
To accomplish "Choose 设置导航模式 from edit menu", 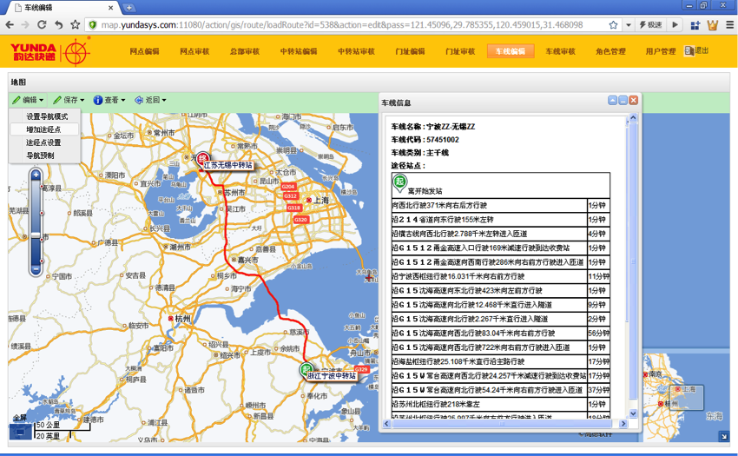I will (x=47, y=116).
